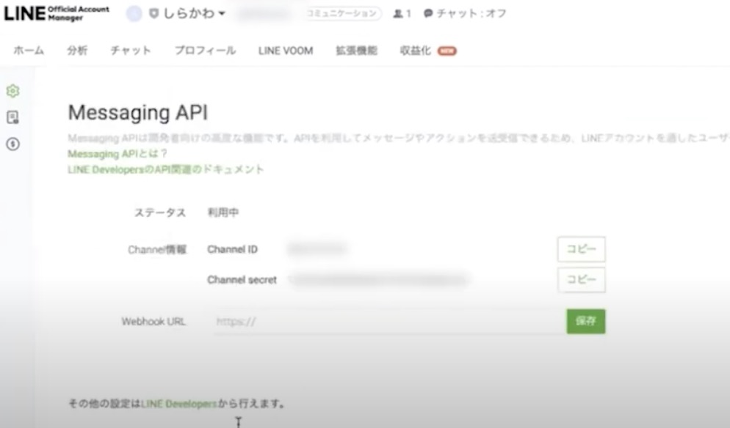The image size is (730, 428).
Task: Open the settings gear in sidebar
Action: pyautogui.click(x=13, y=91)
